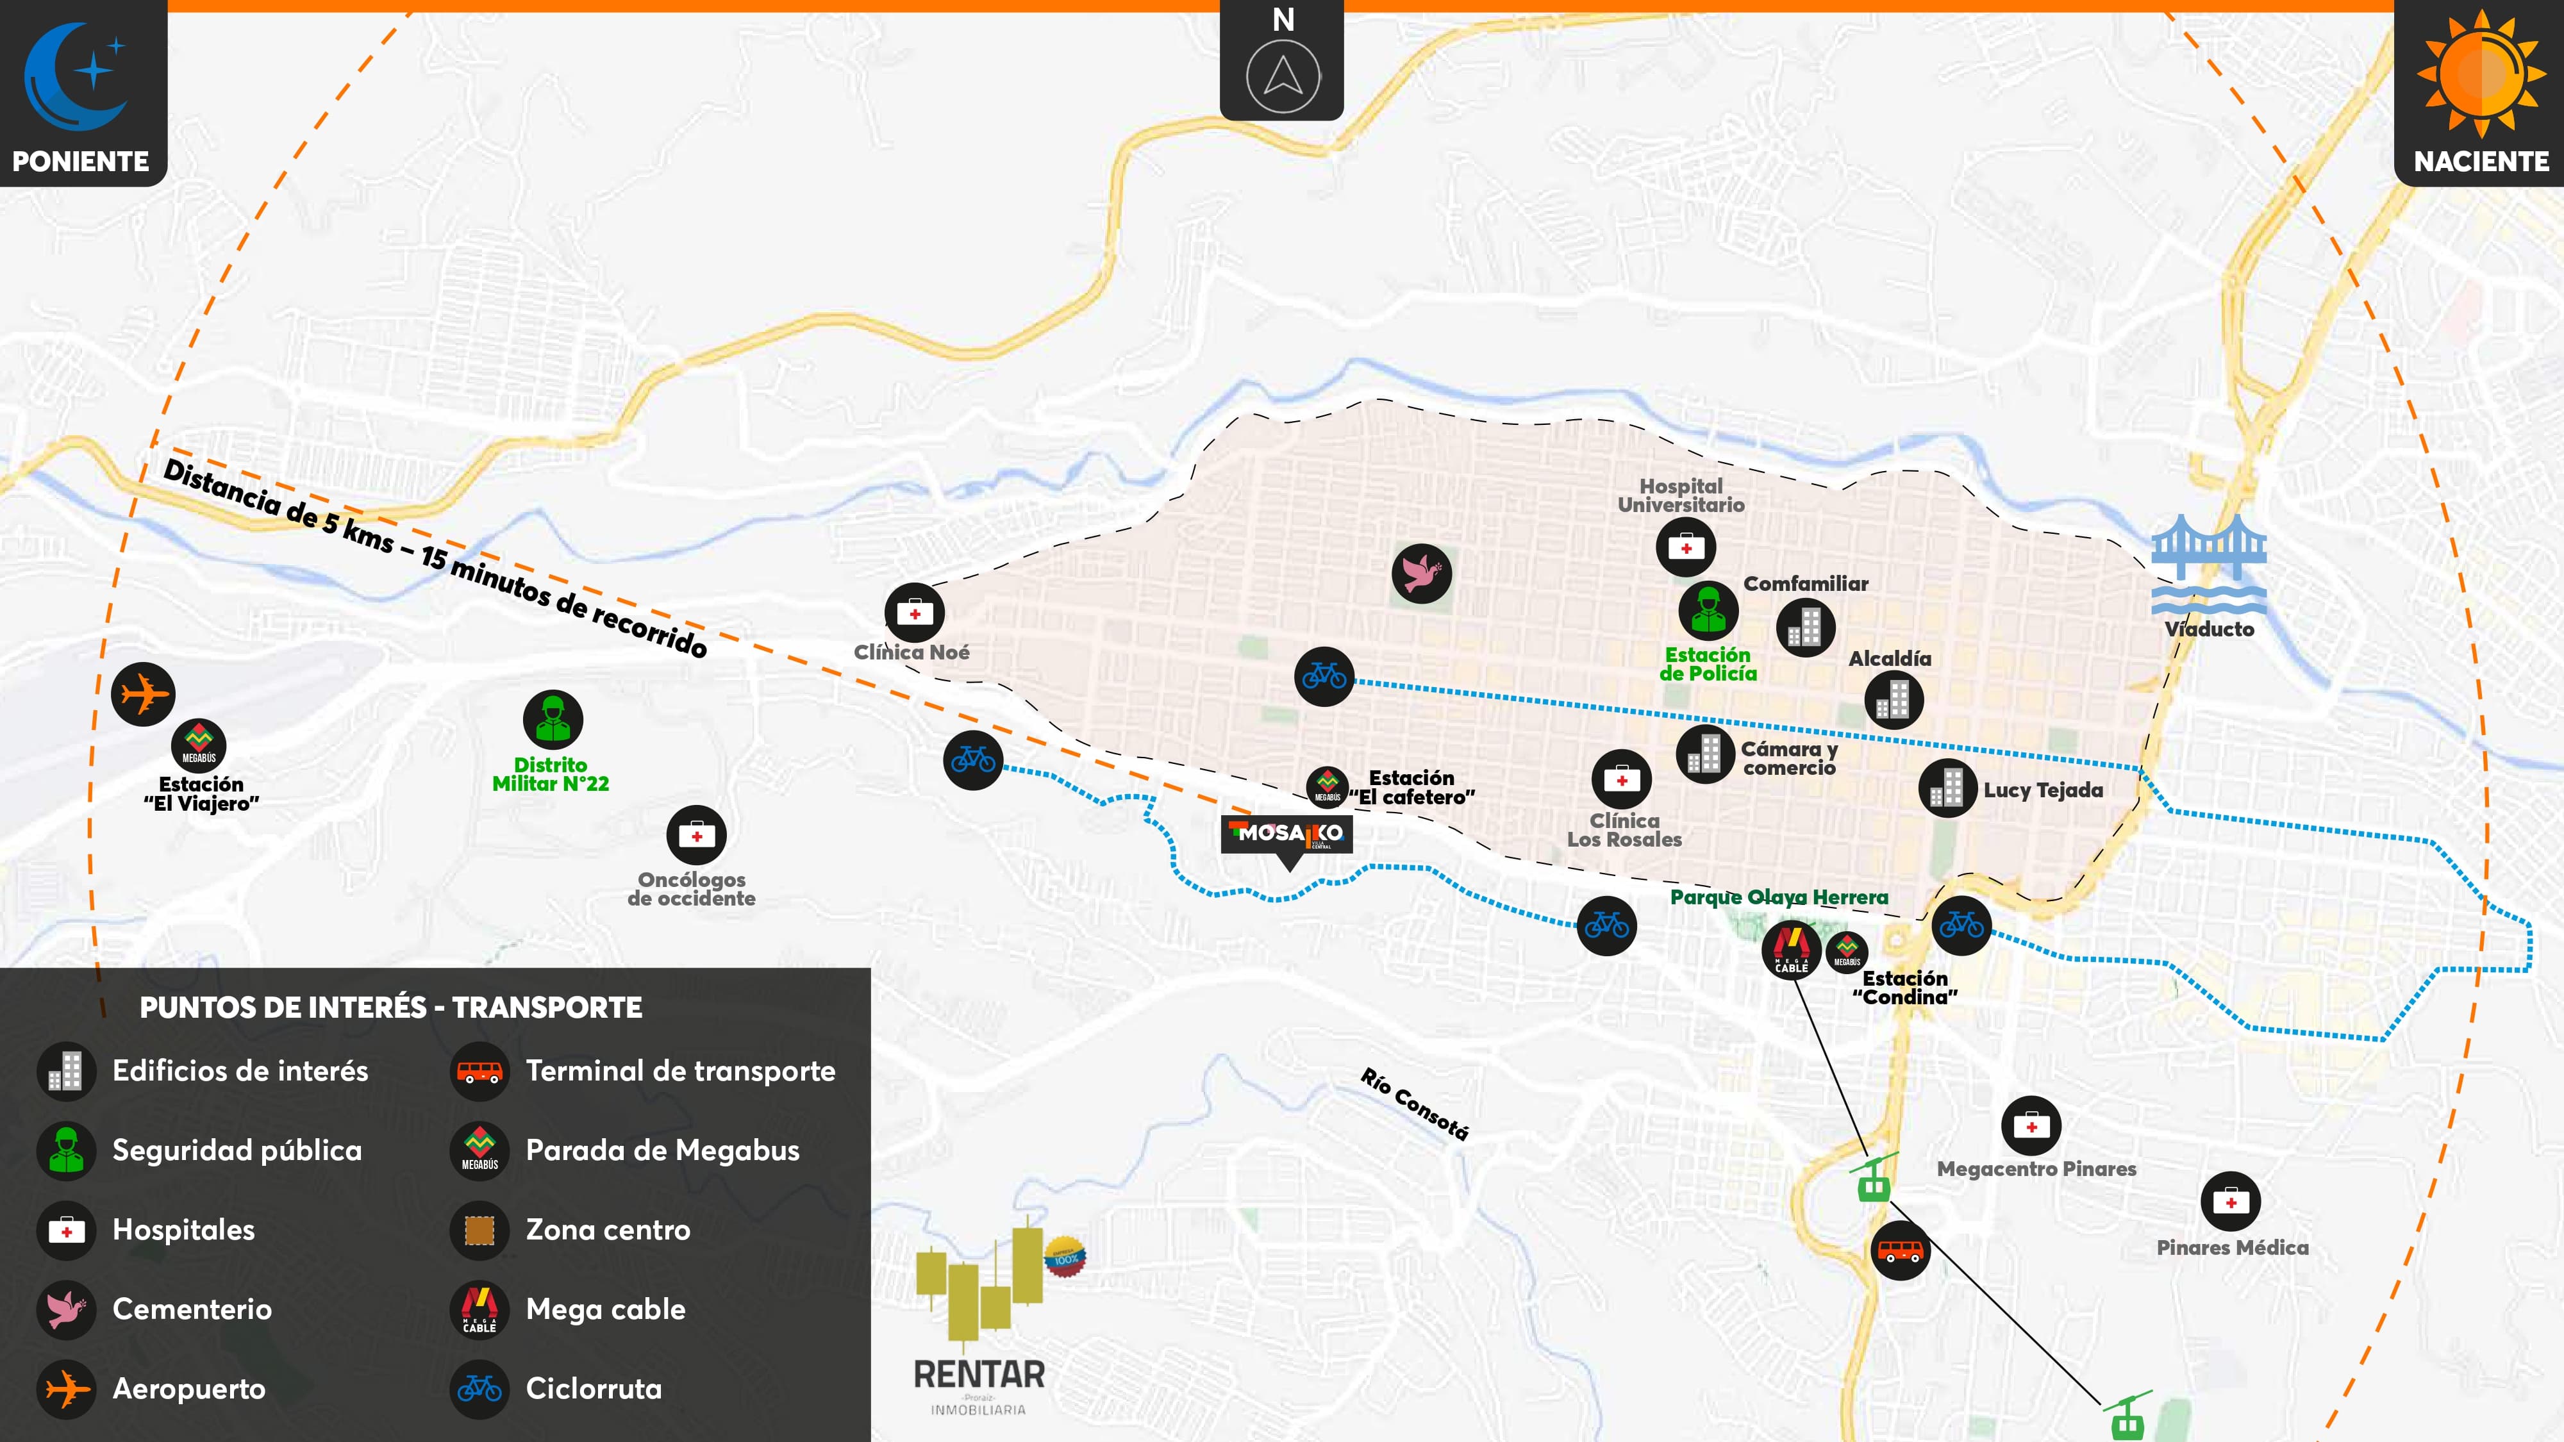This screenshot has width=2564, height=1442.
Task: Click the airport airplane icon on map
Action: pyautogui.click(x=144, y=693)
